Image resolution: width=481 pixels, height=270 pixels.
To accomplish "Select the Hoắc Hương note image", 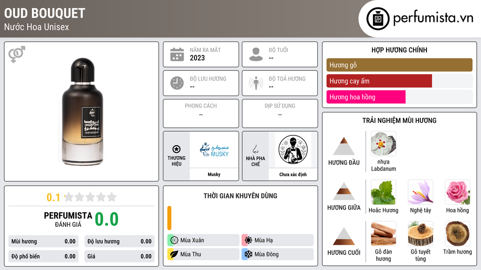I will click(383, 192).
